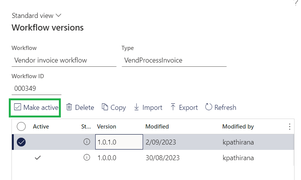Click Active checkmark on version 1.0.0.0 row
This screenshot has width=301, height=180.
(37, 158)
